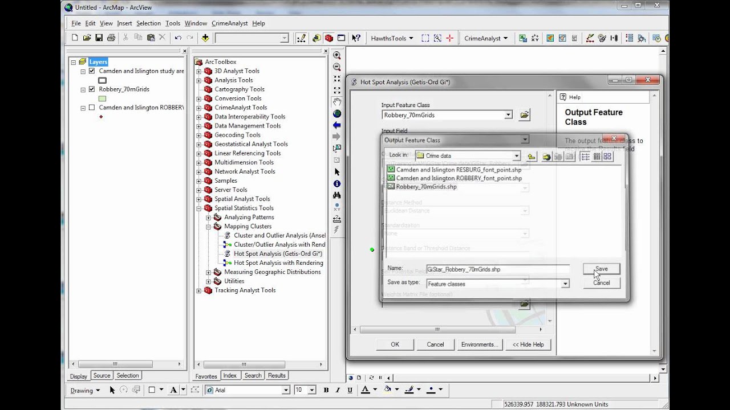Select the Pan hand tool
This screenshot has width=730, height=410.
[x=336, y=102]
